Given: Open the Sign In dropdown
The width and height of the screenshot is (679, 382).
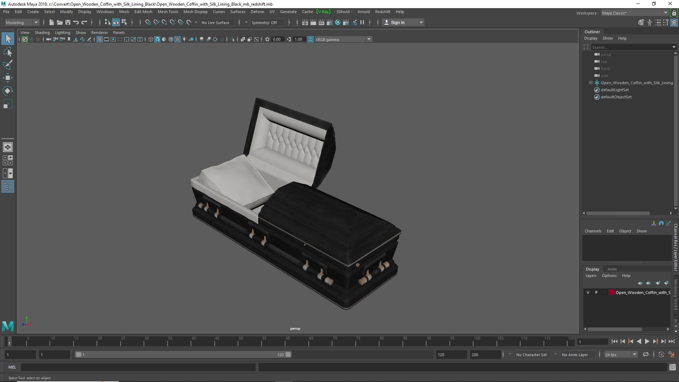Looking at the screenshot, I should pos(403,22).
